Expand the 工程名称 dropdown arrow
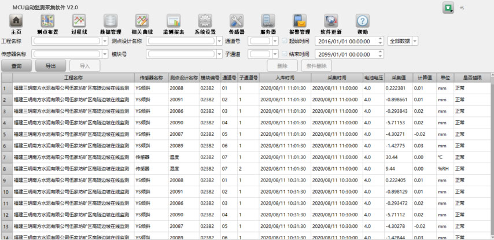Screen dimensions: 494x240 (x=105, y=41)
